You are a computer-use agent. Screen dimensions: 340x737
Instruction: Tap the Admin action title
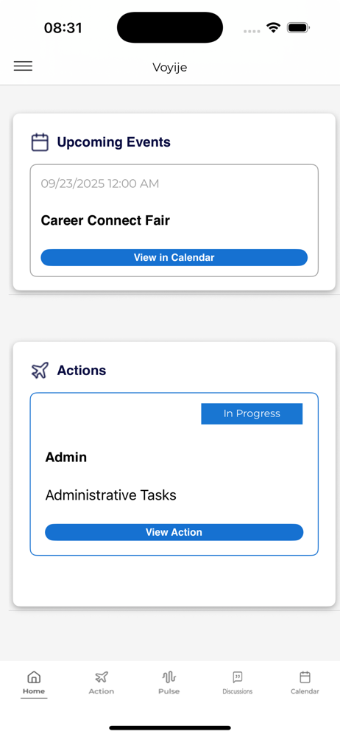65,457
